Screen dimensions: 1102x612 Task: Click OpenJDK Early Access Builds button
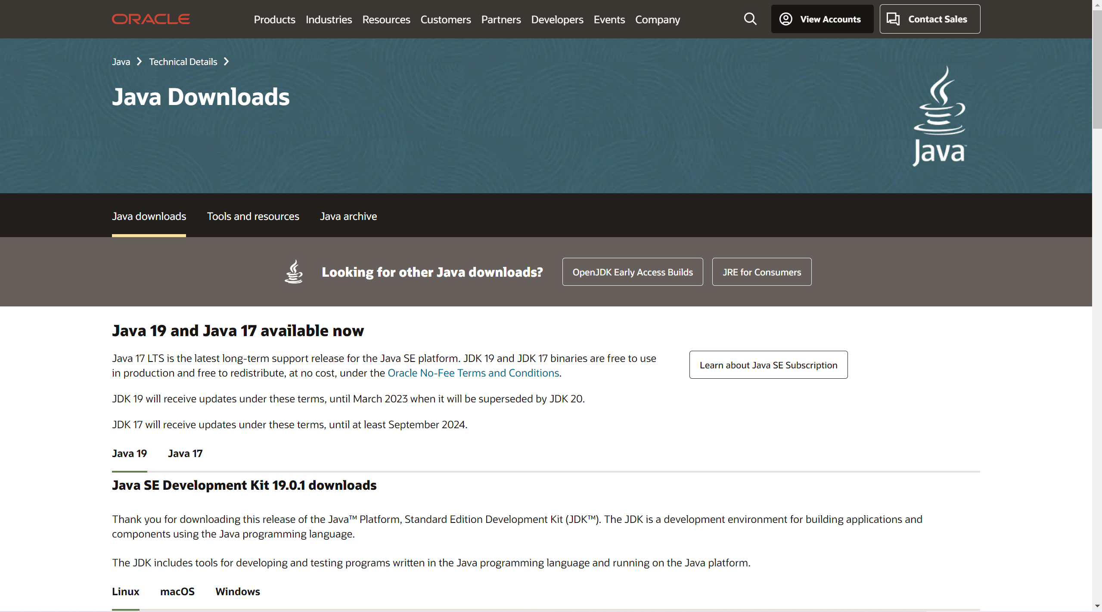632,272
